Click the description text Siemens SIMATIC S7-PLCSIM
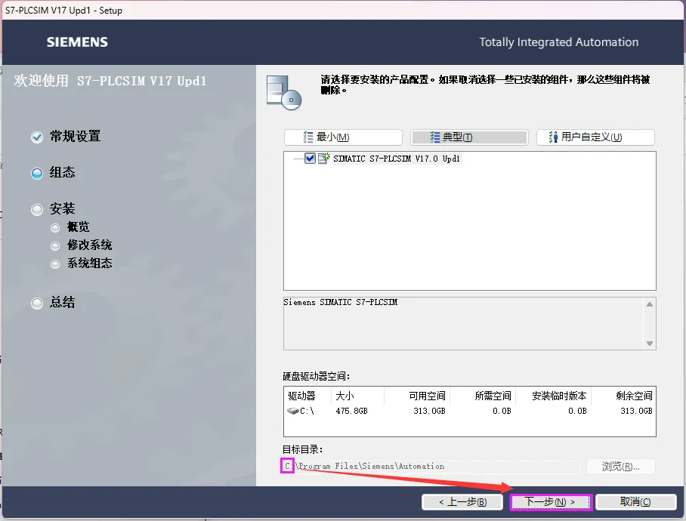 point(341,302)
